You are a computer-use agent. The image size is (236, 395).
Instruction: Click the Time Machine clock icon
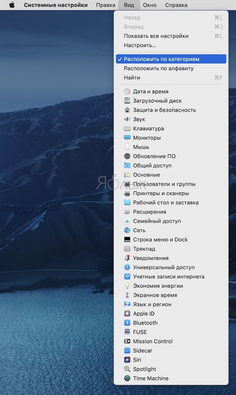tap(127, 378)
